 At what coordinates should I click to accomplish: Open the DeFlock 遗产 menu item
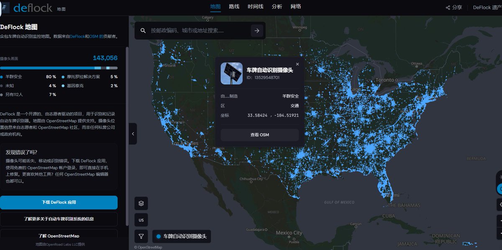pyautogui.click(x=487, y=7)
